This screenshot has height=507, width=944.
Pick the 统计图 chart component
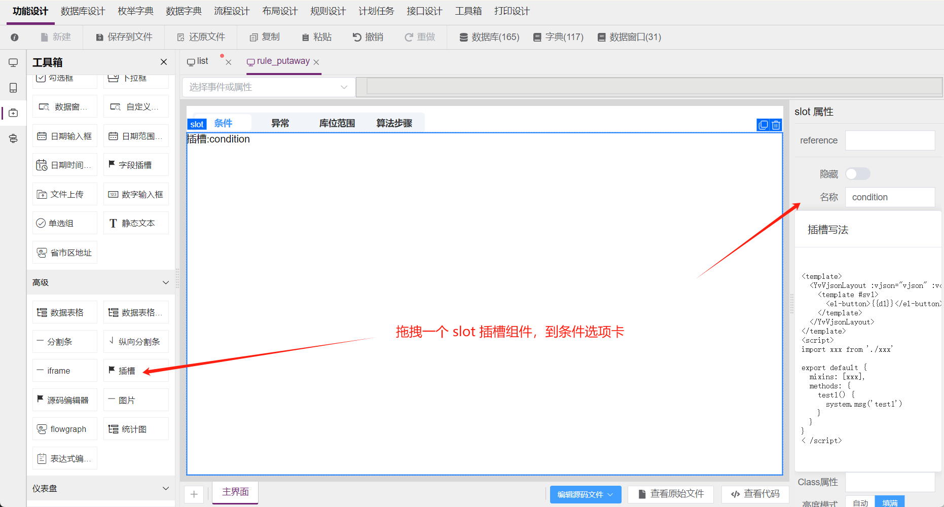(136, 429)
